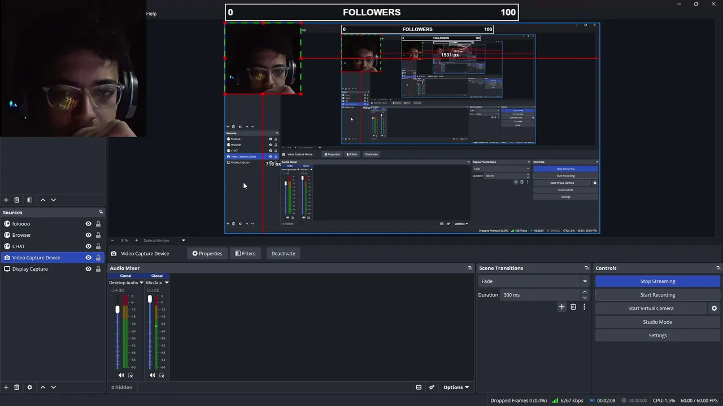723x406 pixels.
Task: Select the Browser source row
Action: [53, 235]
